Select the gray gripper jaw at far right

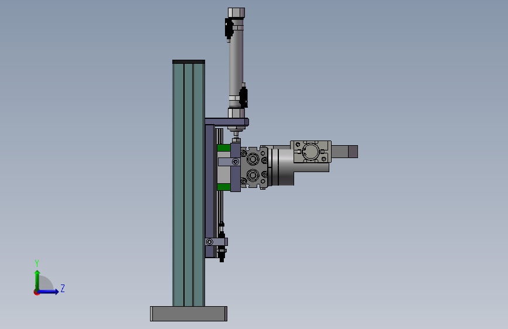click(x=345, y=152)
